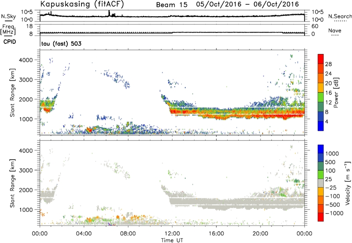Click the yellow -25 to -100 Velocity bar segment
This screenshot has width=352, height=243.
[x=321, y=192]
